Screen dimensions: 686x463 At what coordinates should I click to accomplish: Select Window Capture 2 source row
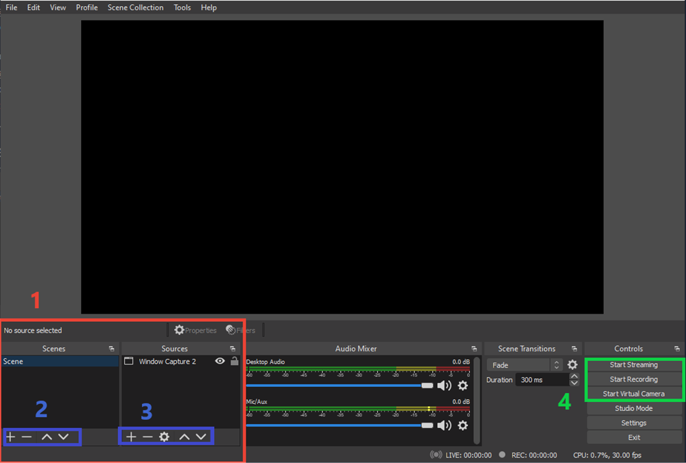click(180, 361)
